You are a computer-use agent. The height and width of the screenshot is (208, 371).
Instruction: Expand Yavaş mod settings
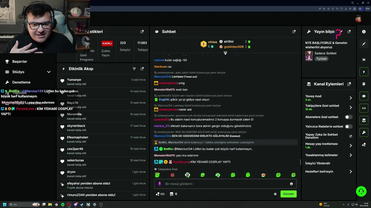pyautogui.click(x=350, y=98)
